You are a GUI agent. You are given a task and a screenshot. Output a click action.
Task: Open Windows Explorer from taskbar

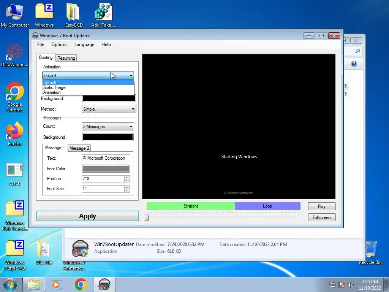[34, 284]
